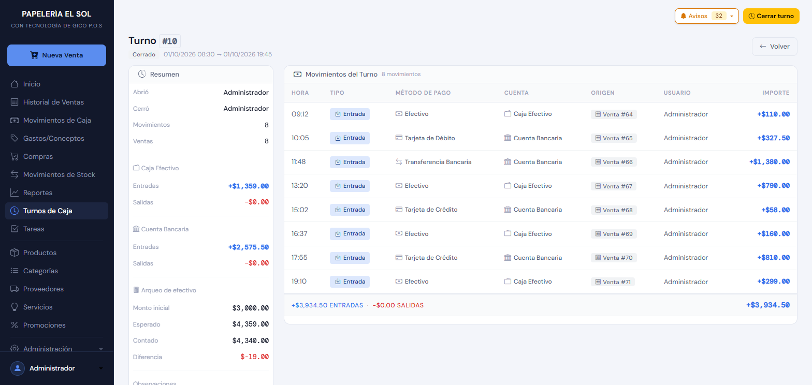Click the Historial de Ventas icon
Viewport: 812px width, 385px height.
coord(15,102)
